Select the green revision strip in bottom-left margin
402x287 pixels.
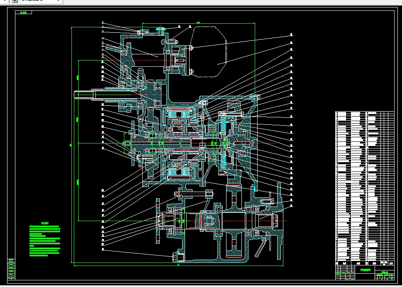click(11, 269)
